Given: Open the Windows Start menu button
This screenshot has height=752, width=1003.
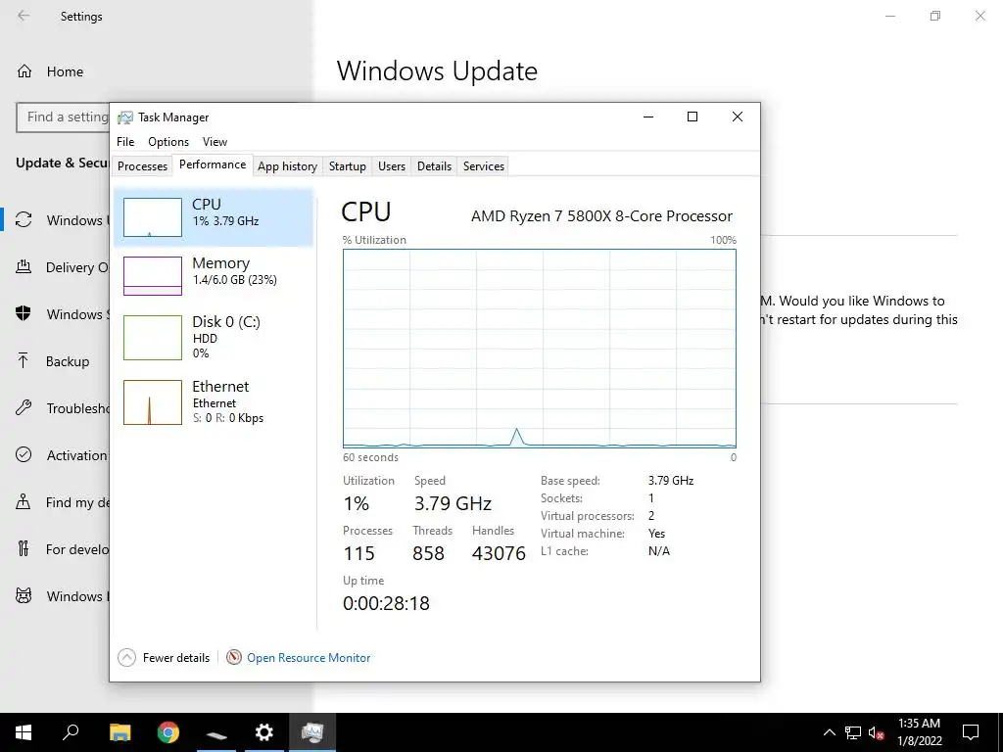Looking at the screenshot, I should tap(24, 732).
